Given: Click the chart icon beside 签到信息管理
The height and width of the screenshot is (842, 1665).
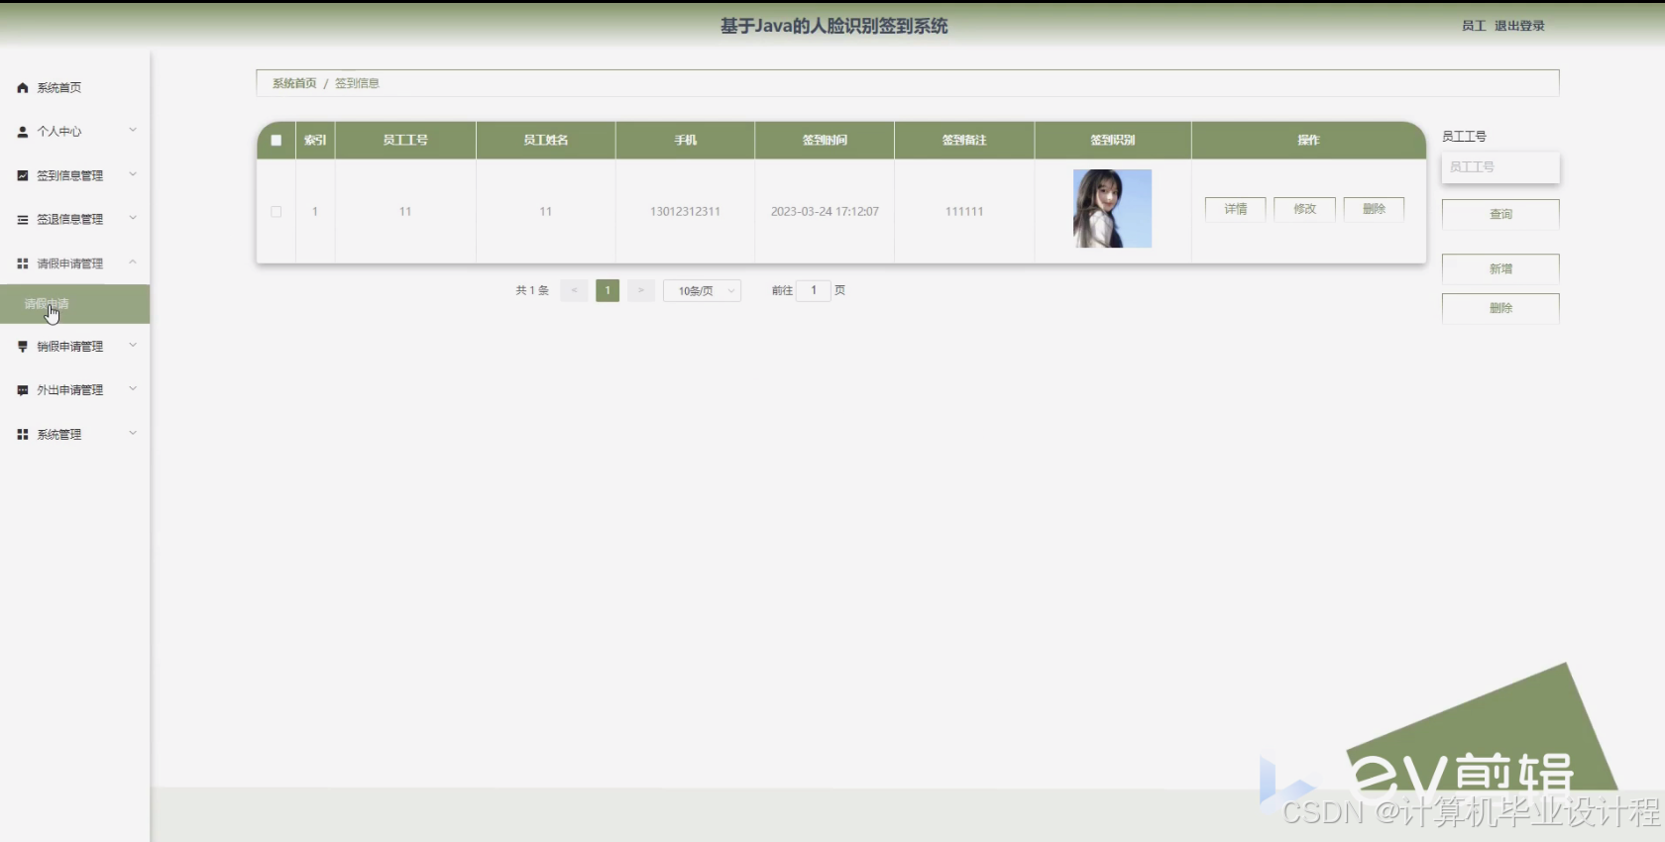Looking at the screenshot, I should tap(23, 175).
